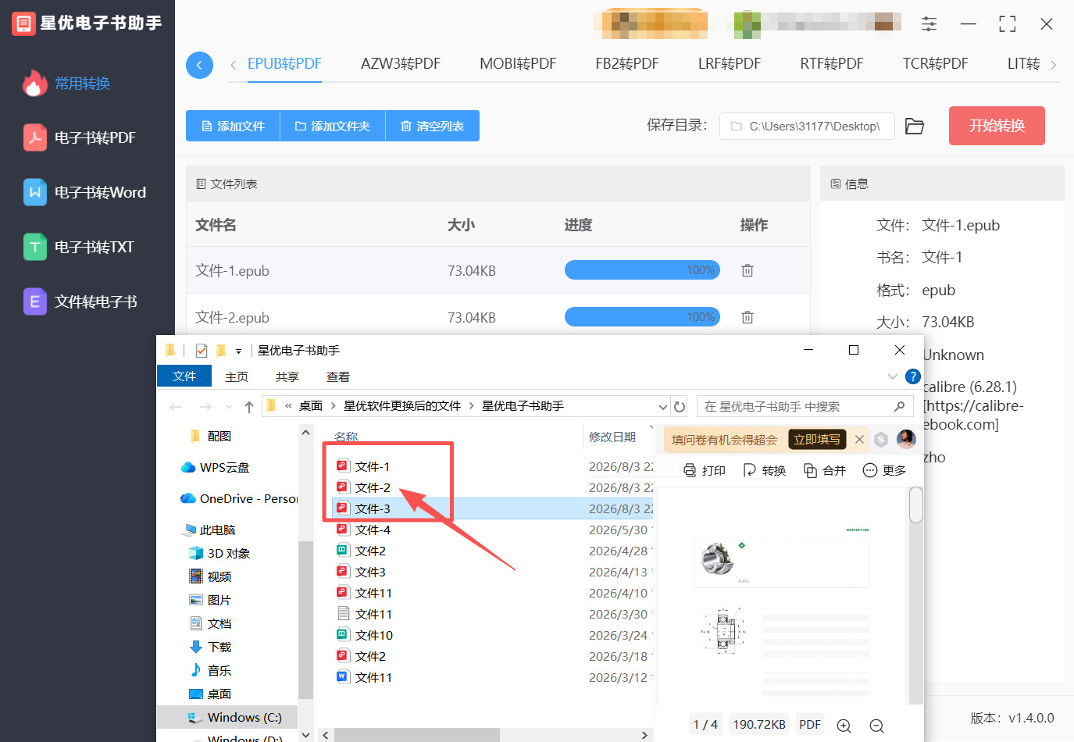Click the blue round back arrow button

199,65
